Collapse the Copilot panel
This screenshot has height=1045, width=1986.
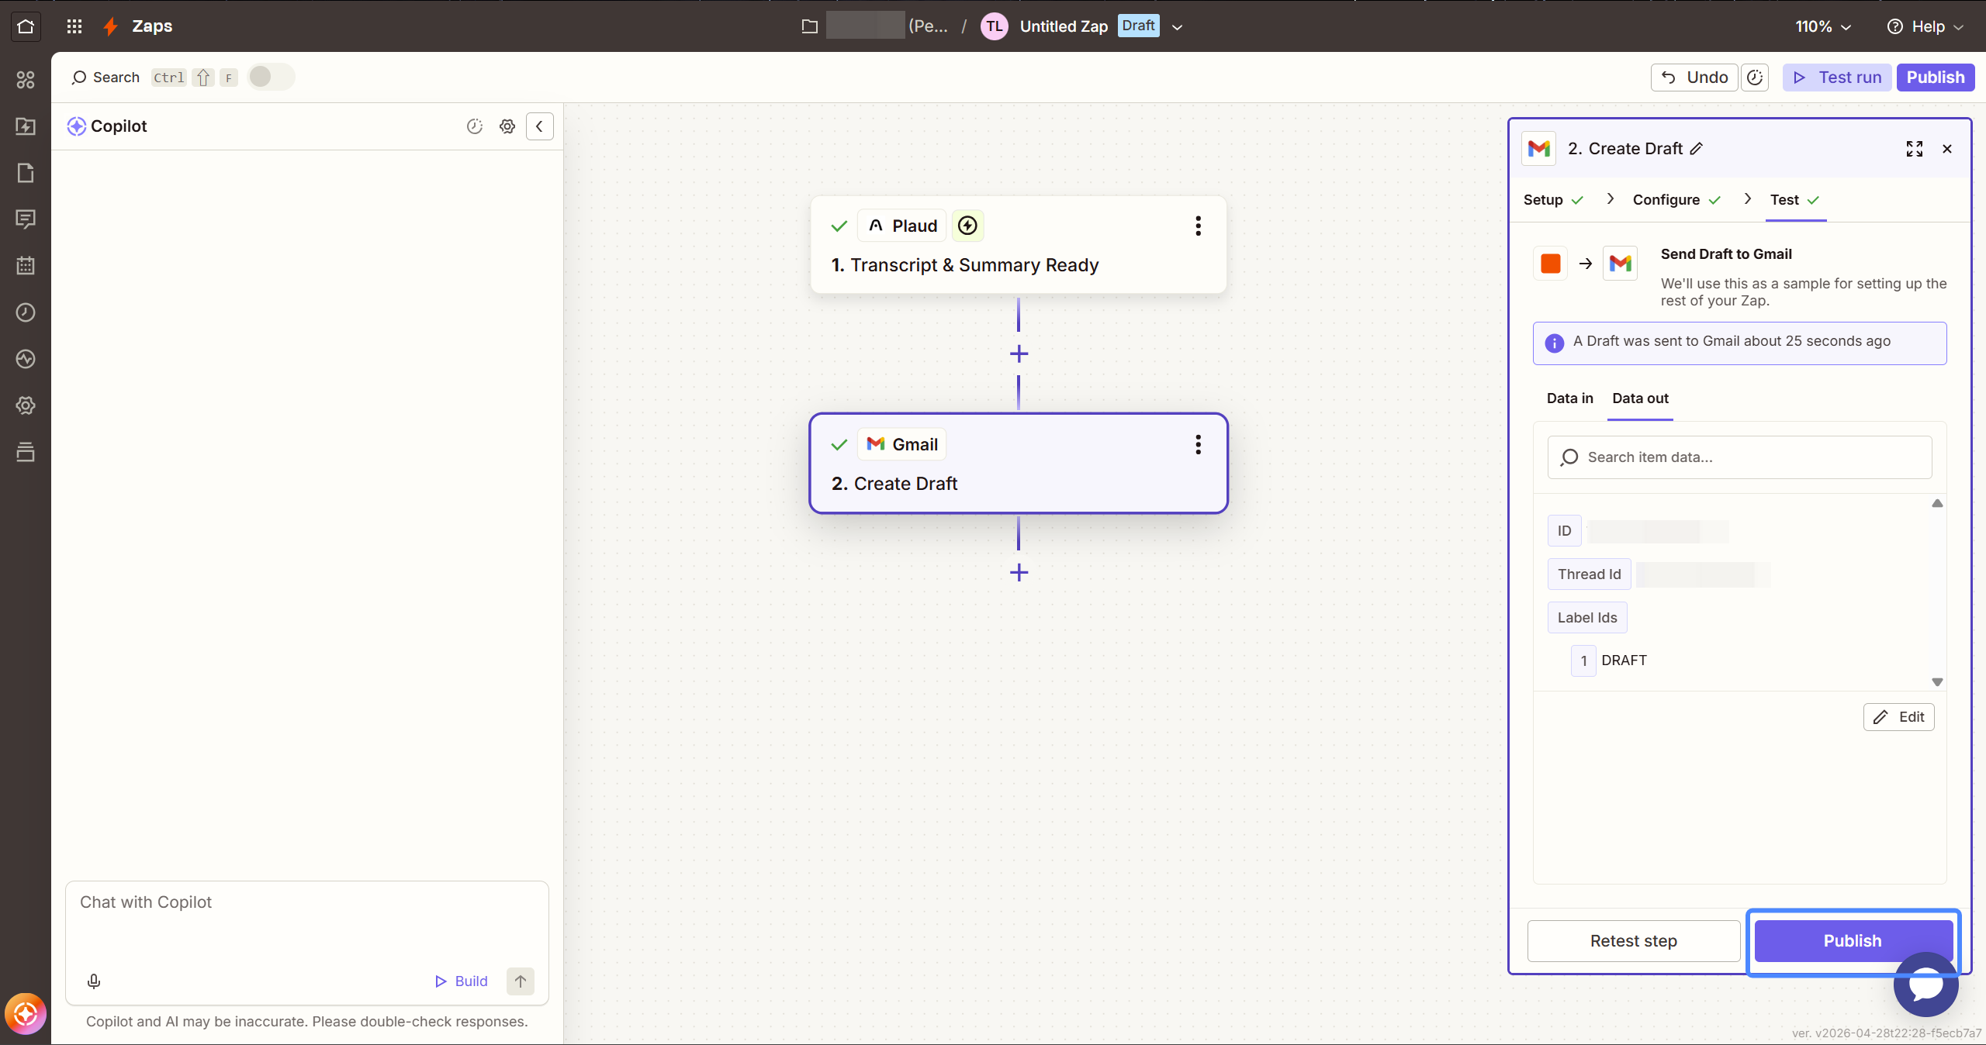tap(539, 126)
